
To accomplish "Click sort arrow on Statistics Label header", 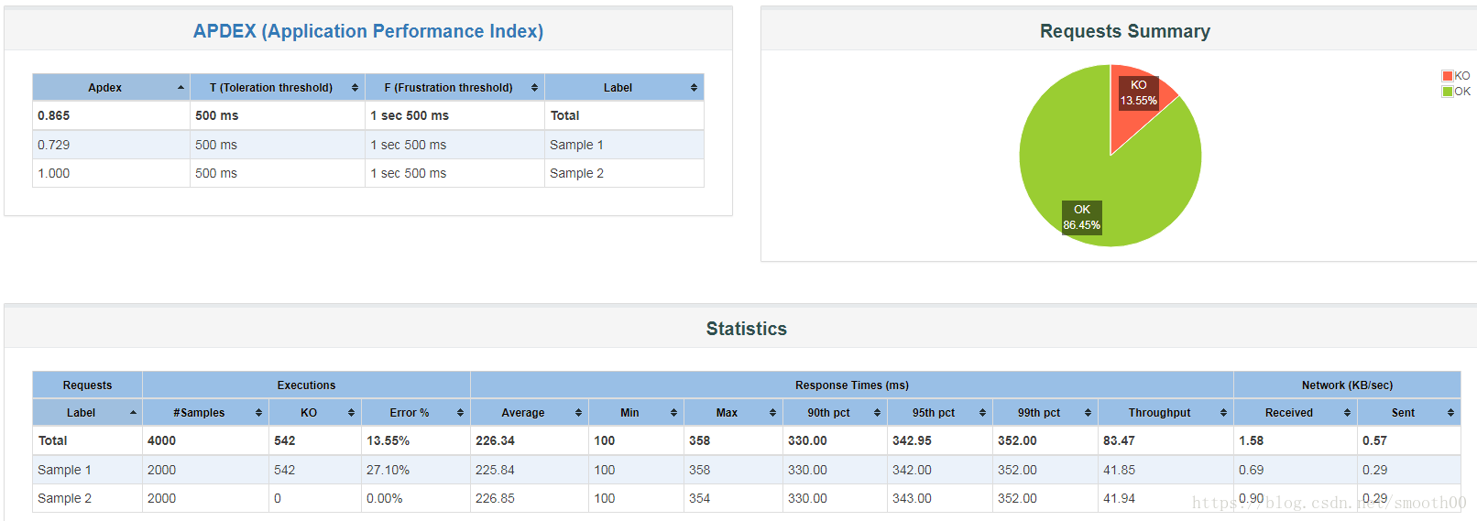I will 133,413.
